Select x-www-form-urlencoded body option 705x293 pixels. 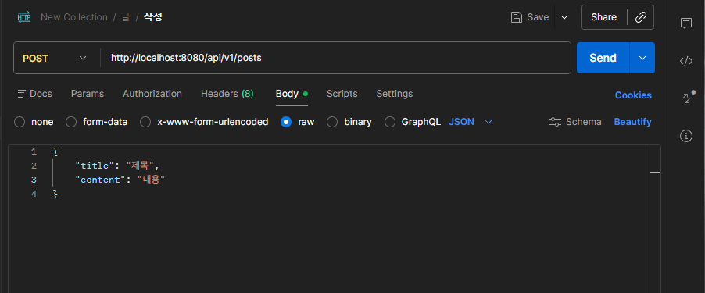pos(145,122)
